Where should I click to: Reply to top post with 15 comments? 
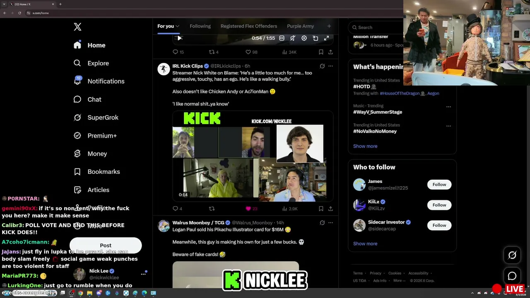point(178,52)
